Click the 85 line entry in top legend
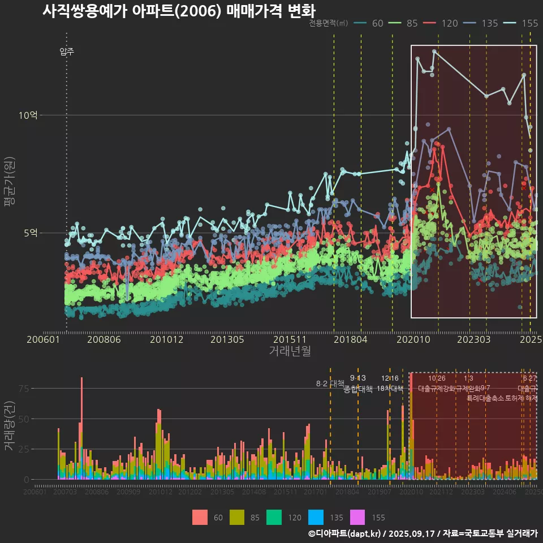Screen dimensions: 543x543 403,23
